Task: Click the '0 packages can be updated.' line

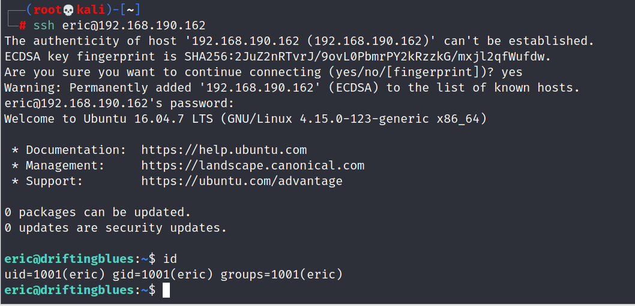Action: point(97,212)
